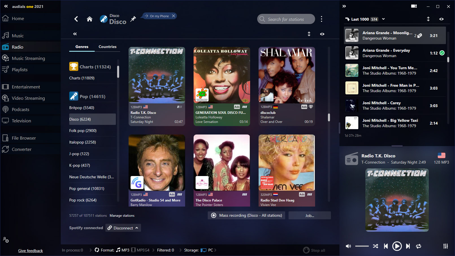
Task: Switch to the Countries tab
Action: click(107, 47)
